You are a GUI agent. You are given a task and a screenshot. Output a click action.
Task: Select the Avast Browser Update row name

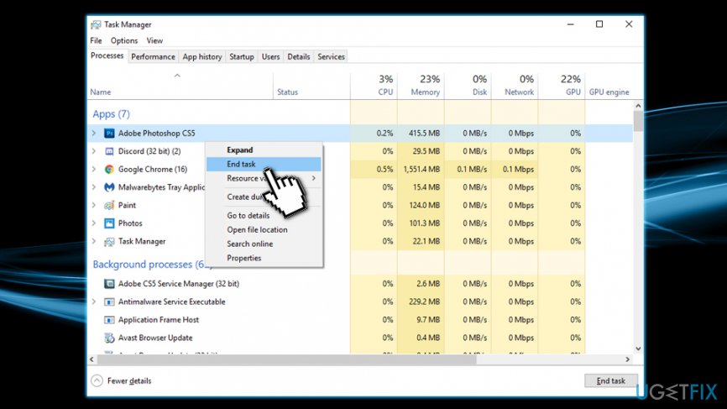click(155, 338)
